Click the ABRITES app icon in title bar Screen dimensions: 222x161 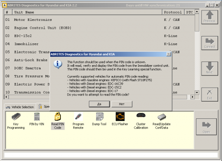(x=4, y=5)
